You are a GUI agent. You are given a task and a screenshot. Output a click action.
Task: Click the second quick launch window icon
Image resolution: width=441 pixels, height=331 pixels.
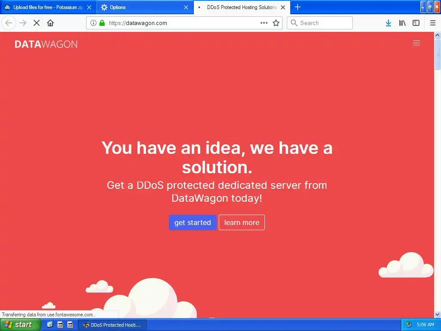[60, 325]
